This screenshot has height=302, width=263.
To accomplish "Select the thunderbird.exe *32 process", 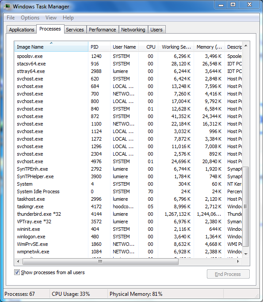I will [128, 214].
